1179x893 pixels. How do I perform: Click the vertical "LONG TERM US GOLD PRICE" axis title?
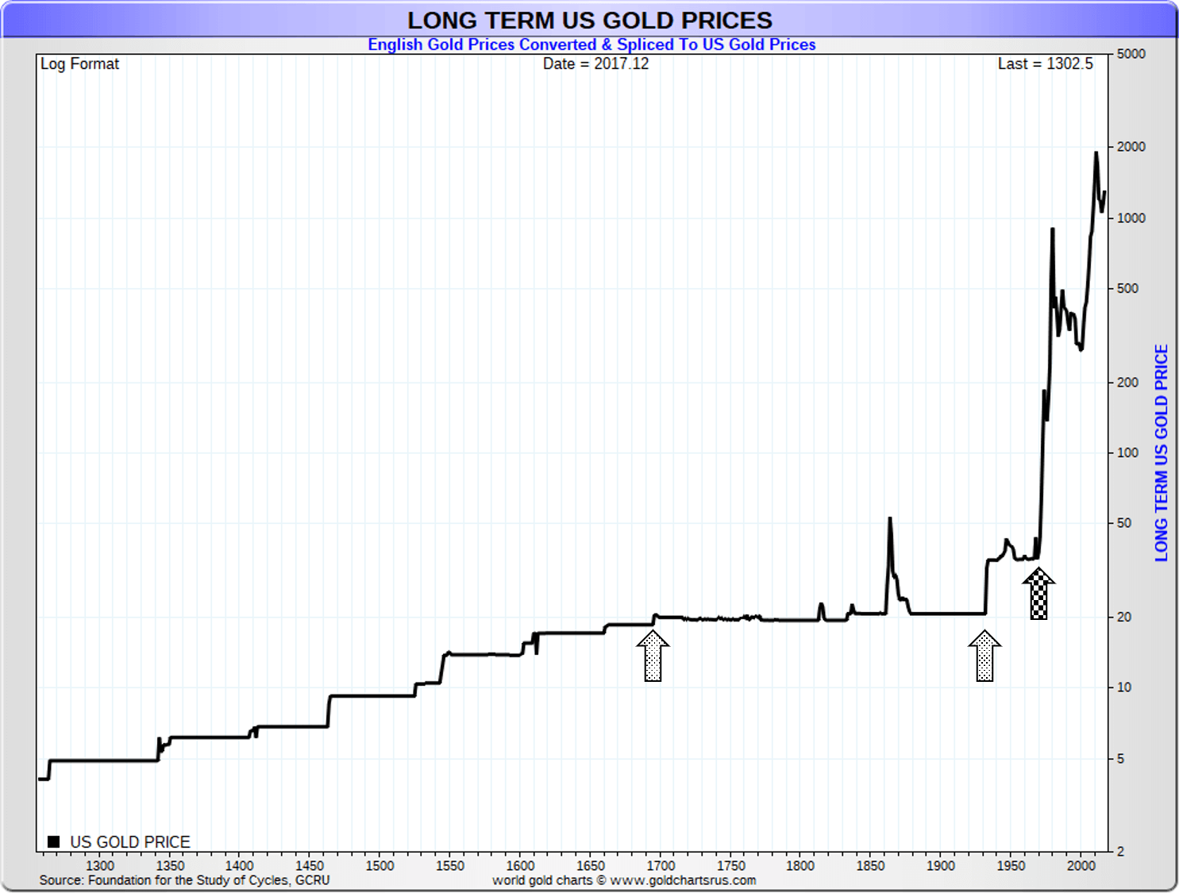click(x=1162, y=452)
